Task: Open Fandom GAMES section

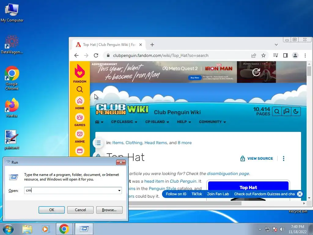Action: [x=80, y=120]
